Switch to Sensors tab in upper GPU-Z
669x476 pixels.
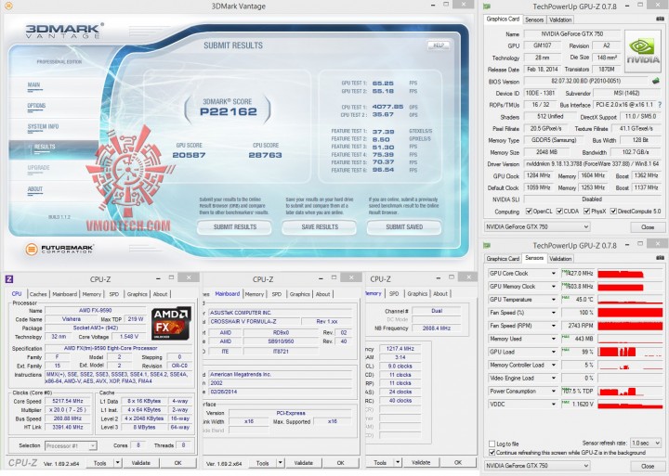coord(534,19)
